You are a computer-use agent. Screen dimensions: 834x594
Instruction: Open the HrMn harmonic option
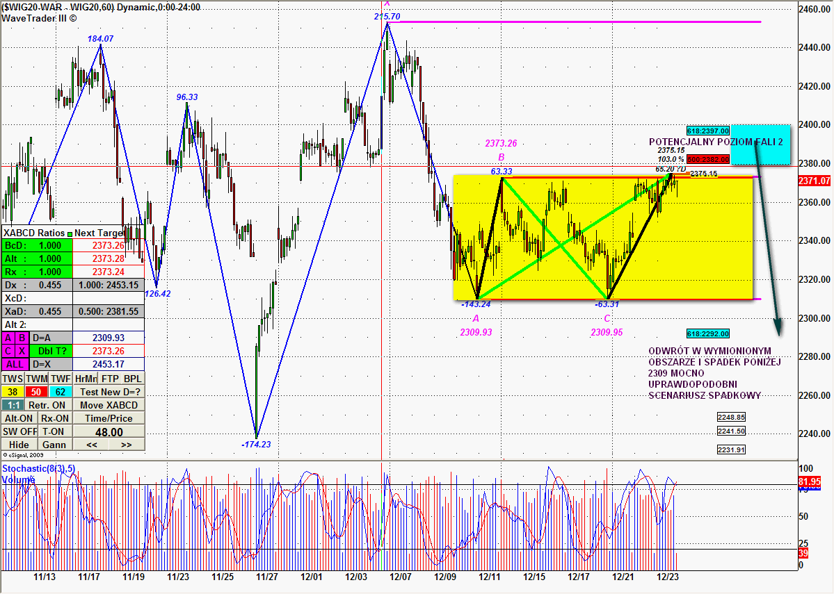[85, 379]
